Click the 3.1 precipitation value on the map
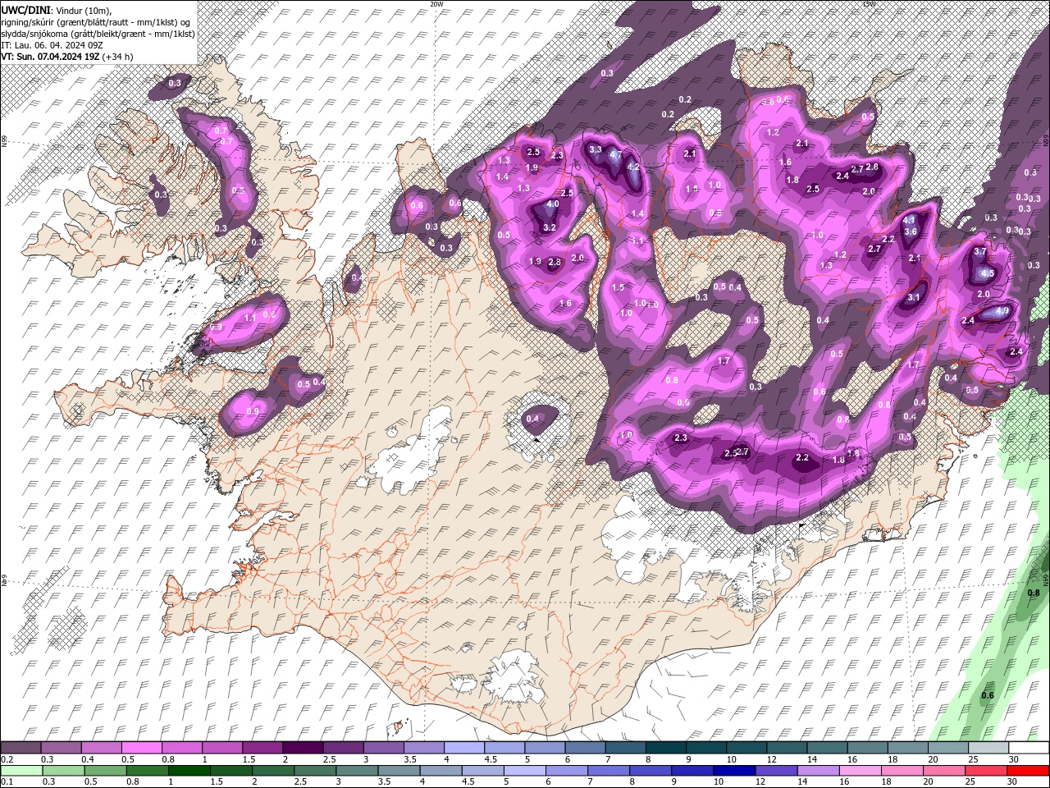The width and height of the screenshot is (1050, 788). pos(914,298)
